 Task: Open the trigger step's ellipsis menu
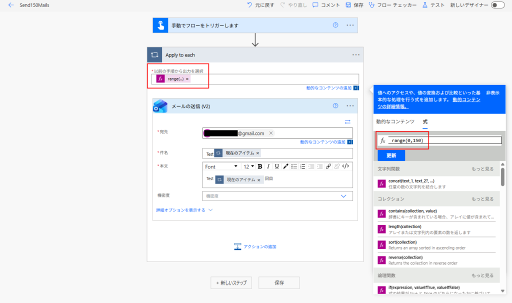tap(350, 25)
